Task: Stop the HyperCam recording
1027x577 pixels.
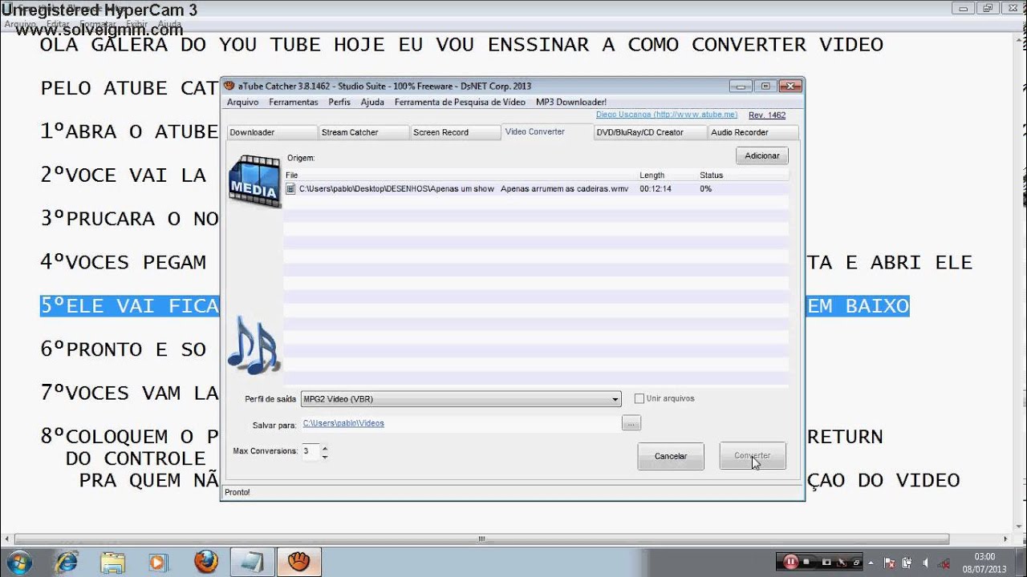Action: pyautogui.click(x=806, y=562)
